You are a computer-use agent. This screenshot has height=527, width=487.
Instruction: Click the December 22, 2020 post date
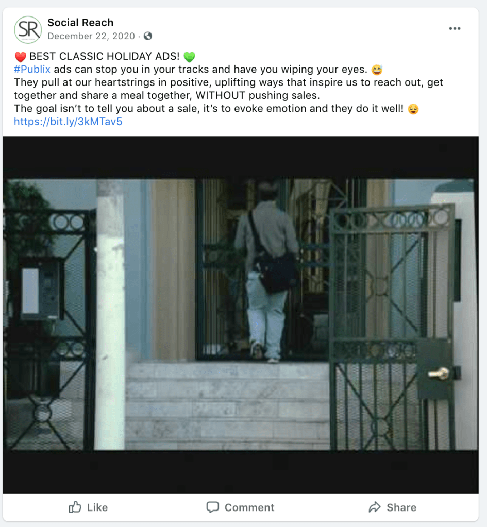pyautogui.click(x=91, y=36)
